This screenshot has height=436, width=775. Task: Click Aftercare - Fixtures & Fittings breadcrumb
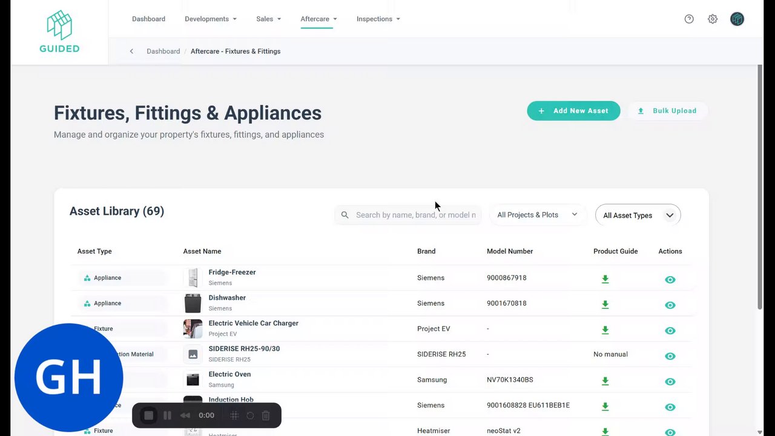(x=236, y=51)
